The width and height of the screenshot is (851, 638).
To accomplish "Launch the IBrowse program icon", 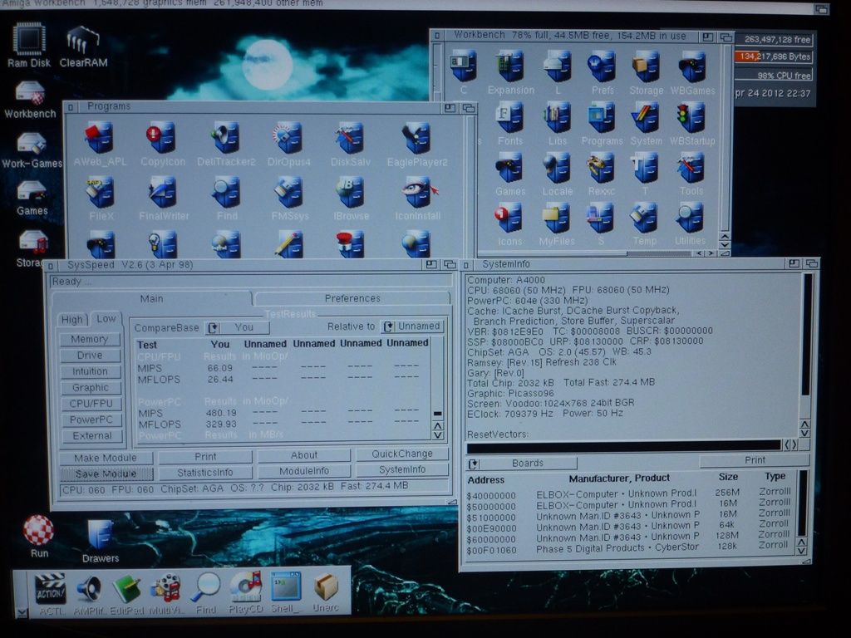I will pos(350,193).
